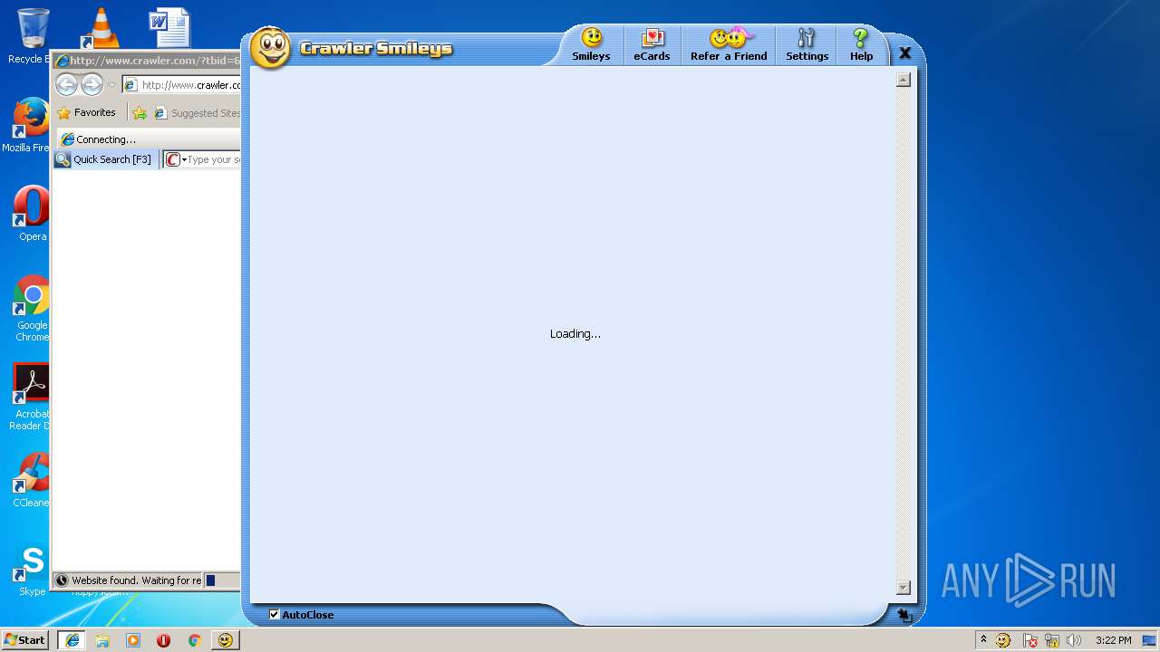
Task: Click Crawler Smileys taskbar button
Action: tap(225, 640)
